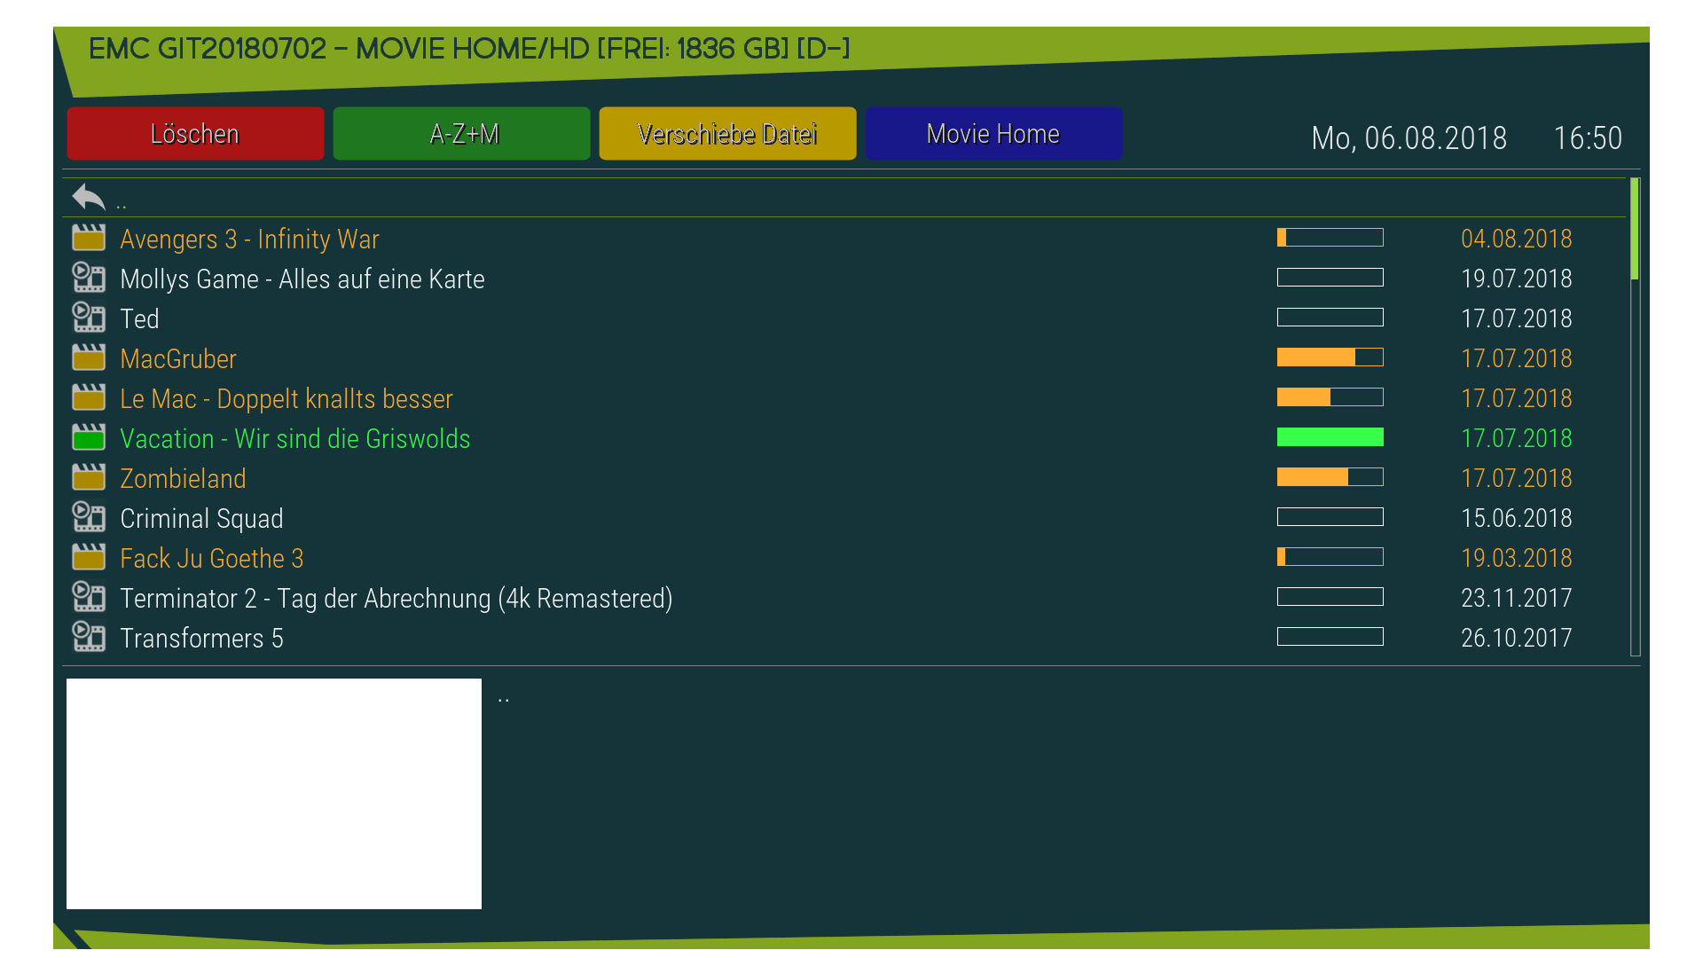Click the green clapperboard icon beside Vacation
The width and height of the screenshot is (1703, 958).
[x=89, y=437]
